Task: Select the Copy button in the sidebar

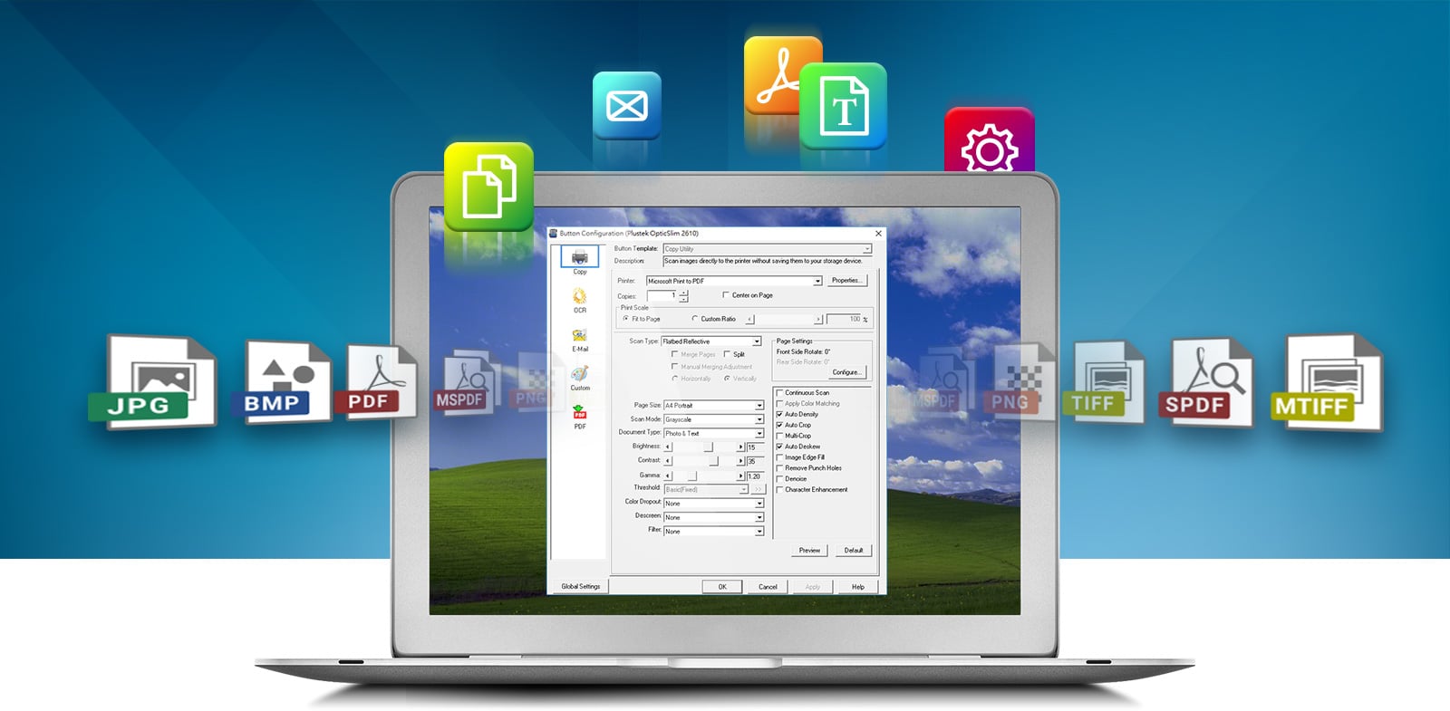Action: tap(579, 261)
